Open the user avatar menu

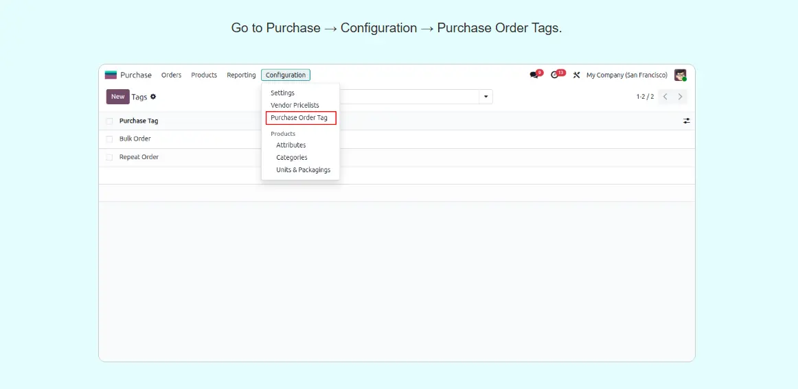pyautogui.click(x=680, y=75)
